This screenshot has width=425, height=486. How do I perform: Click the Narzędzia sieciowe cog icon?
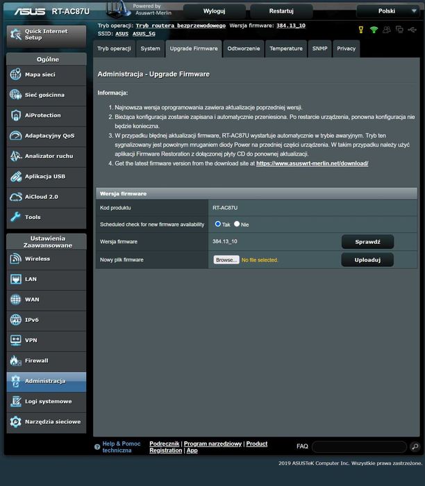pyautogui.click(x=15, y=421)
